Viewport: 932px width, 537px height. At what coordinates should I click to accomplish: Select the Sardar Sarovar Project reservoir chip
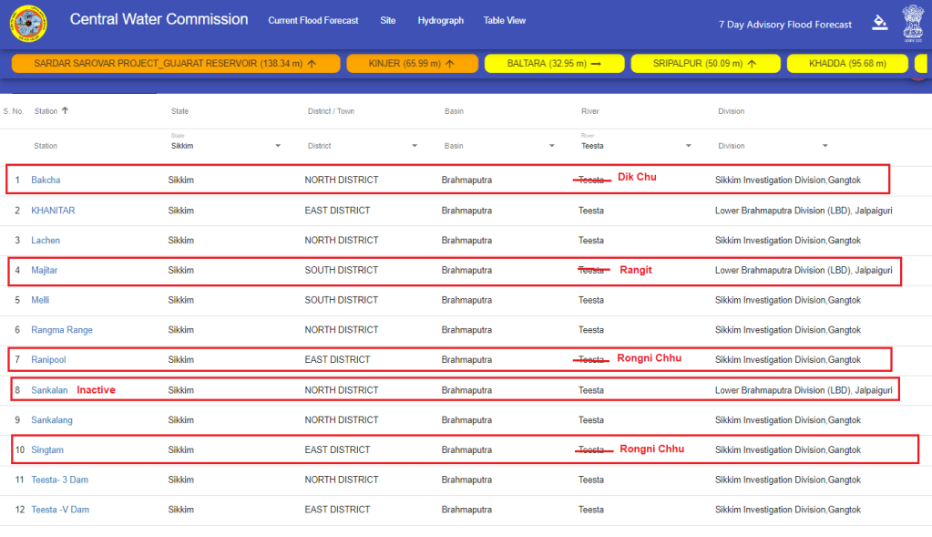pos(175,64)
